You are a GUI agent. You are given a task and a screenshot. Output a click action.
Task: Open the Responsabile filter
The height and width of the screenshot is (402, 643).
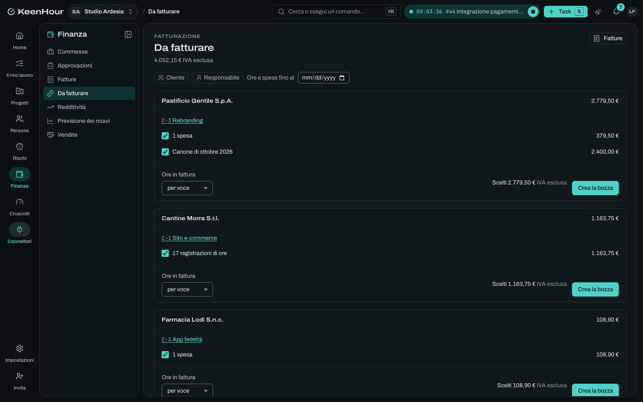(217, 78)
